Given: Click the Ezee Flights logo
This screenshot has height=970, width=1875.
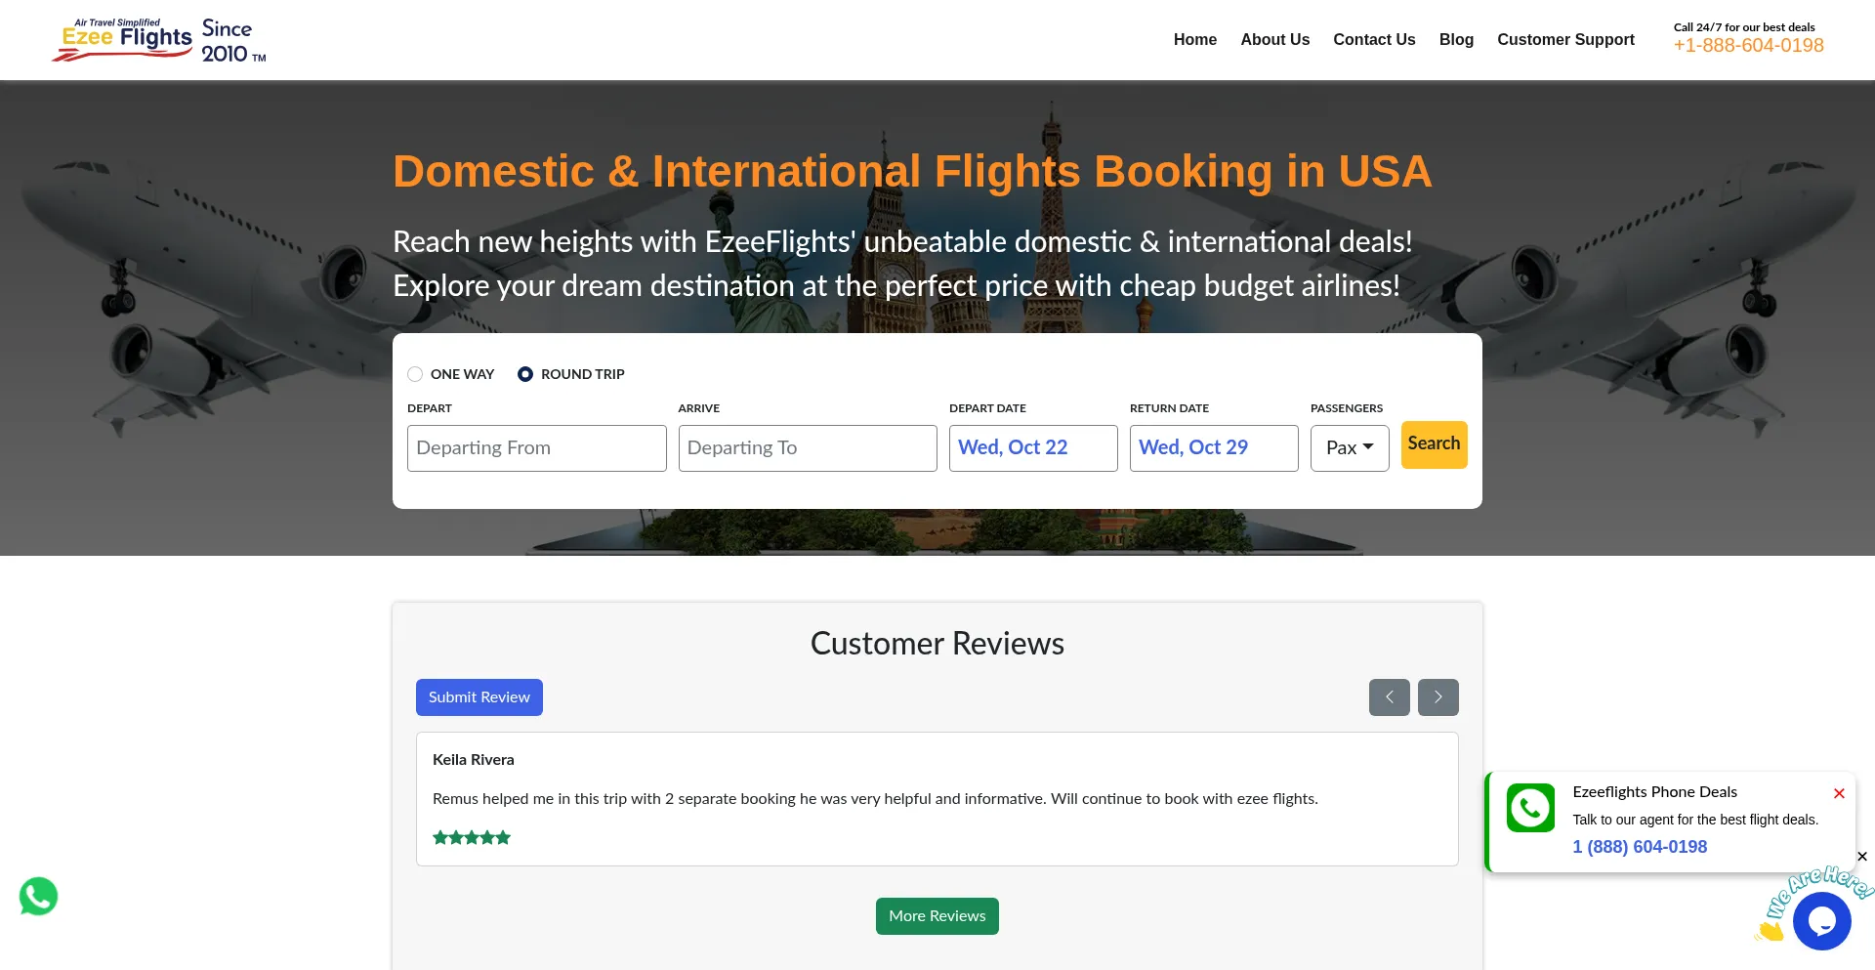Looking at the screenshot, I should 158,40.
